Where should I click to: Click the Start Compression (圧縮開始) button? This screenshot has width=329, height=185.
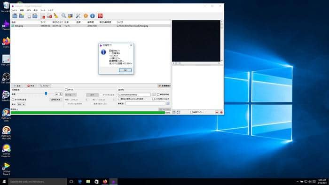(164, 85)
